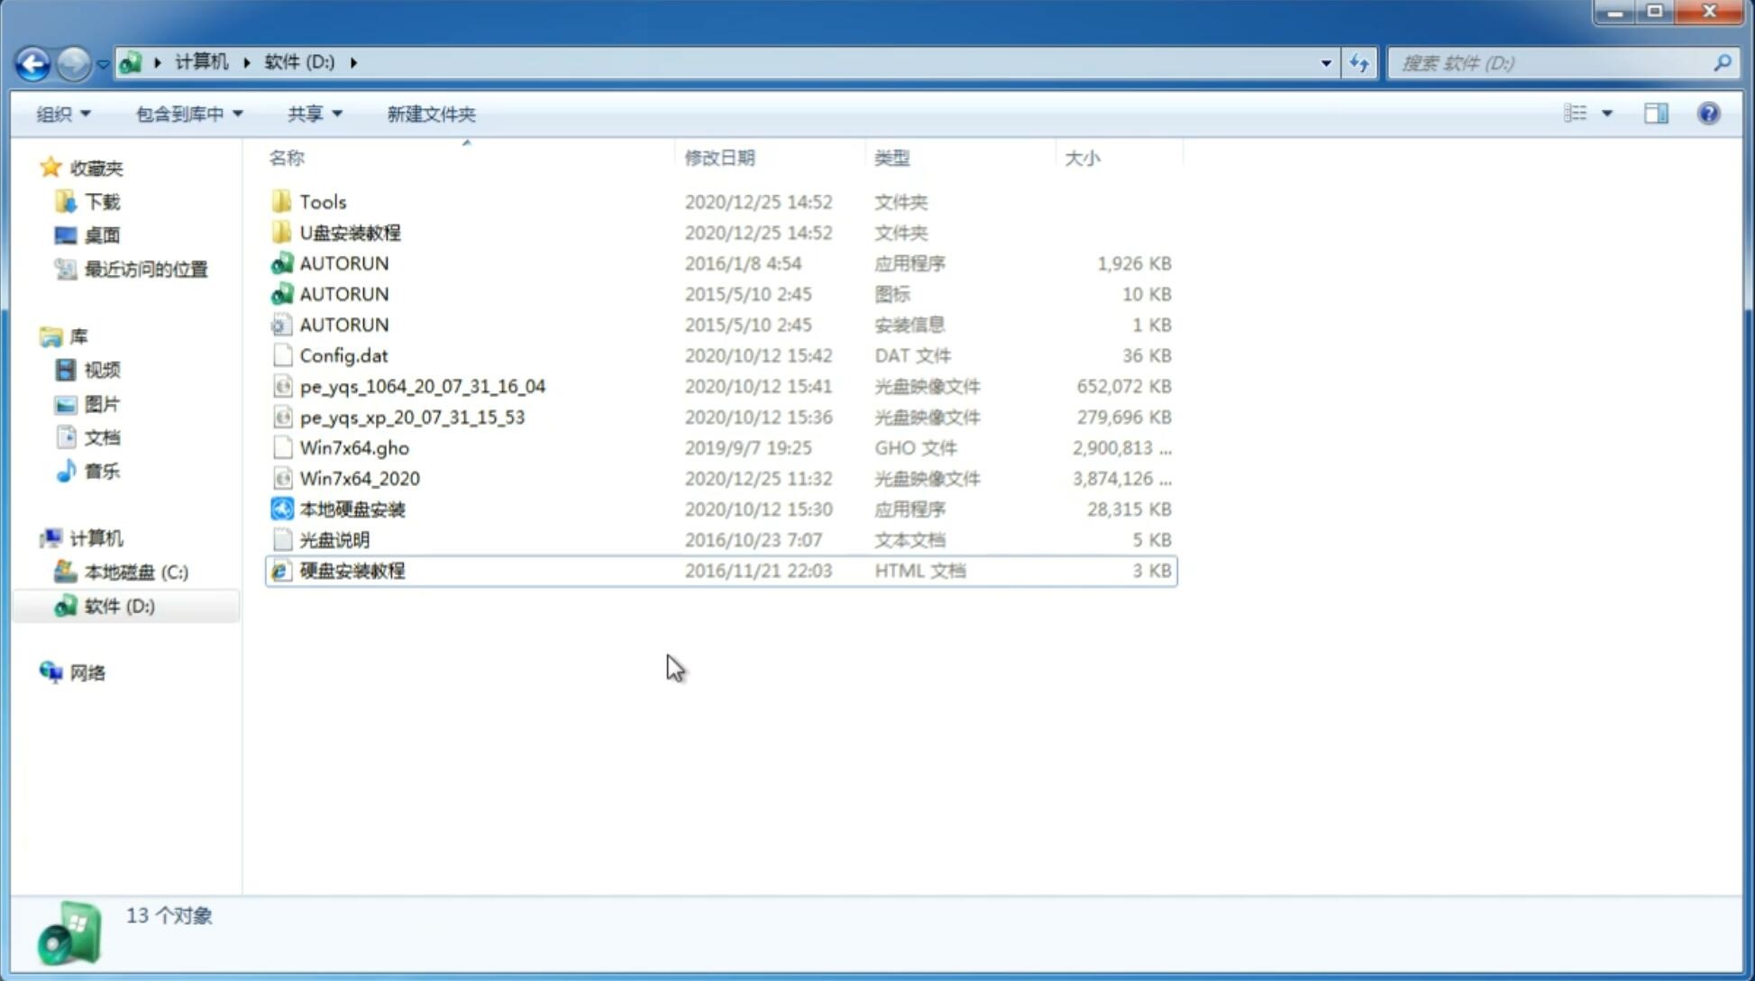Open the U盘安装教程 folder
The width and height of the screenshot is (1755, 981).
point(351,232)
